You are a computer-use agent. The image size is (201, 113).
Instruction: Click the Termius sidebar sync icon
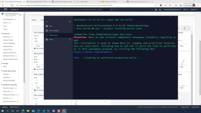tap(70, 22)
